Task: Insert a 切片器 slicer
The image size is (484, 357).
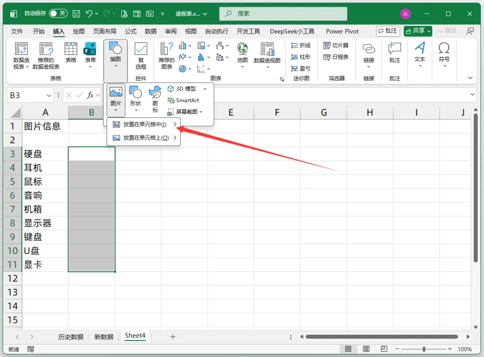Action: click(336, 46)
